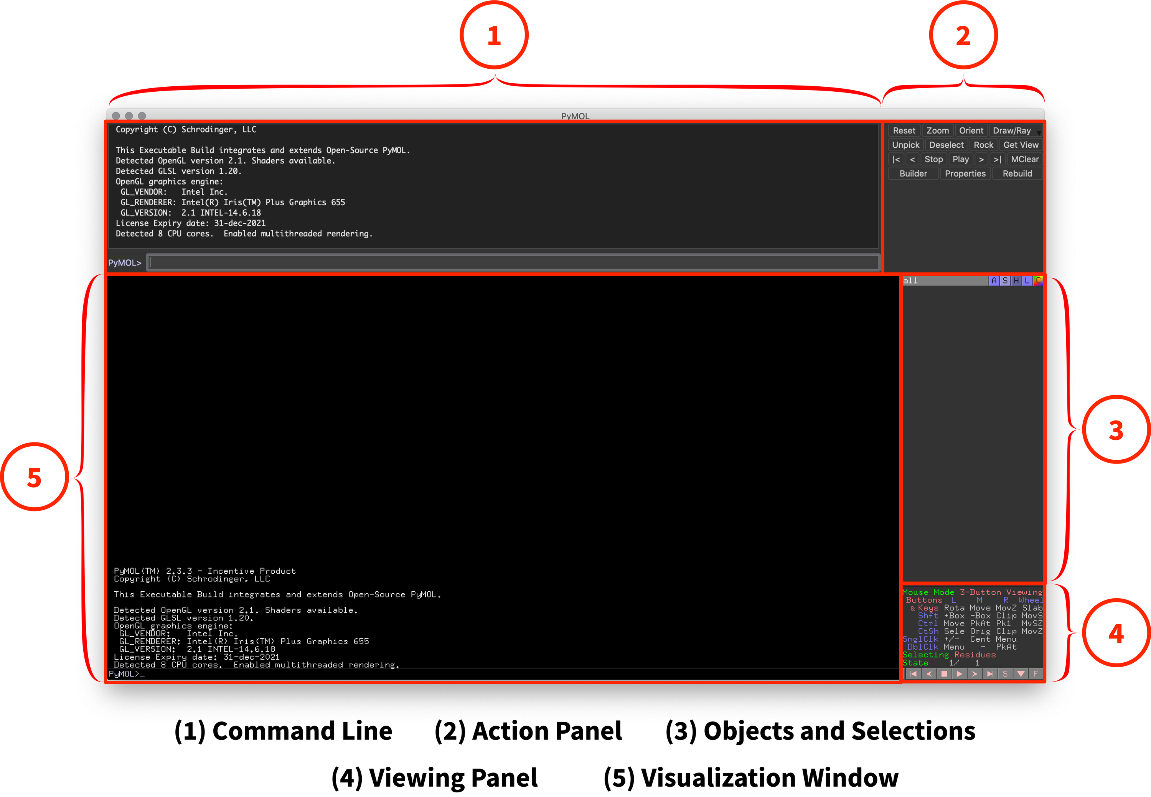Click 'License Expiry date: 31-dec-2021' in the log
This screenshot has width=1151, height=797.
[190, 223]
